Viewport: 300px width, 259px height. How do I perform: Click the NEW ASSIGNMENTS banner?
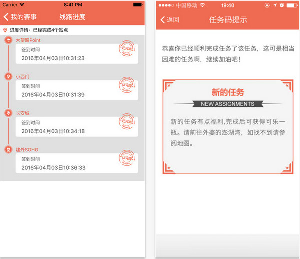point(228,104)
